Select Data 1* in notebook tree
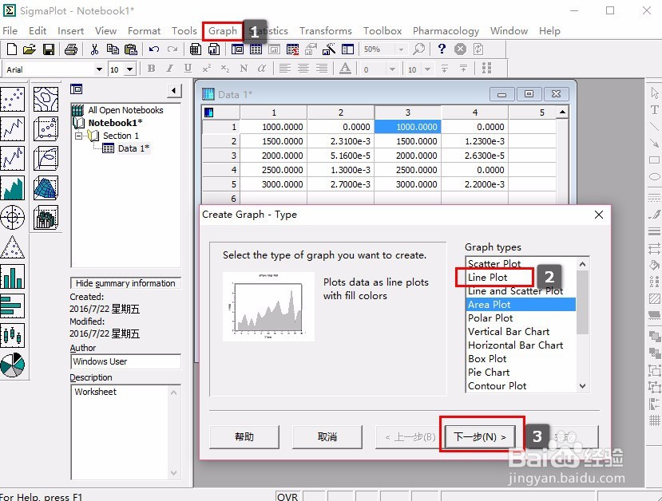 click(133, 148)
